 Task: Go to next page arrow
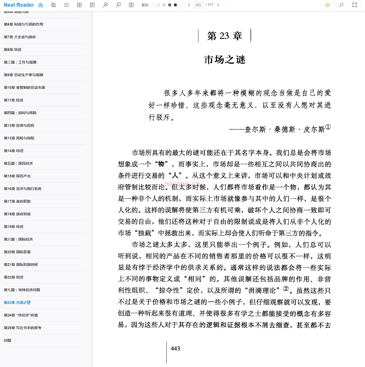click(x=218, y=5)
